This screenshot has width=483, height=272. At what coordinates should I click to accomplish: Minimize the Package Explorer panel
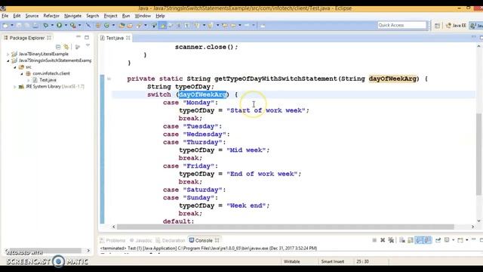(78, 37)
